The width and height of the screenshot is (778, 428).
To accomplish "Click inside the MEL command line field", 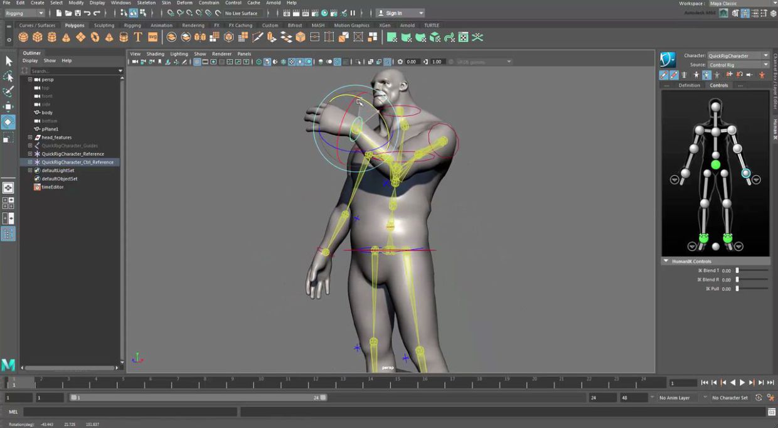I will [125, 412].
